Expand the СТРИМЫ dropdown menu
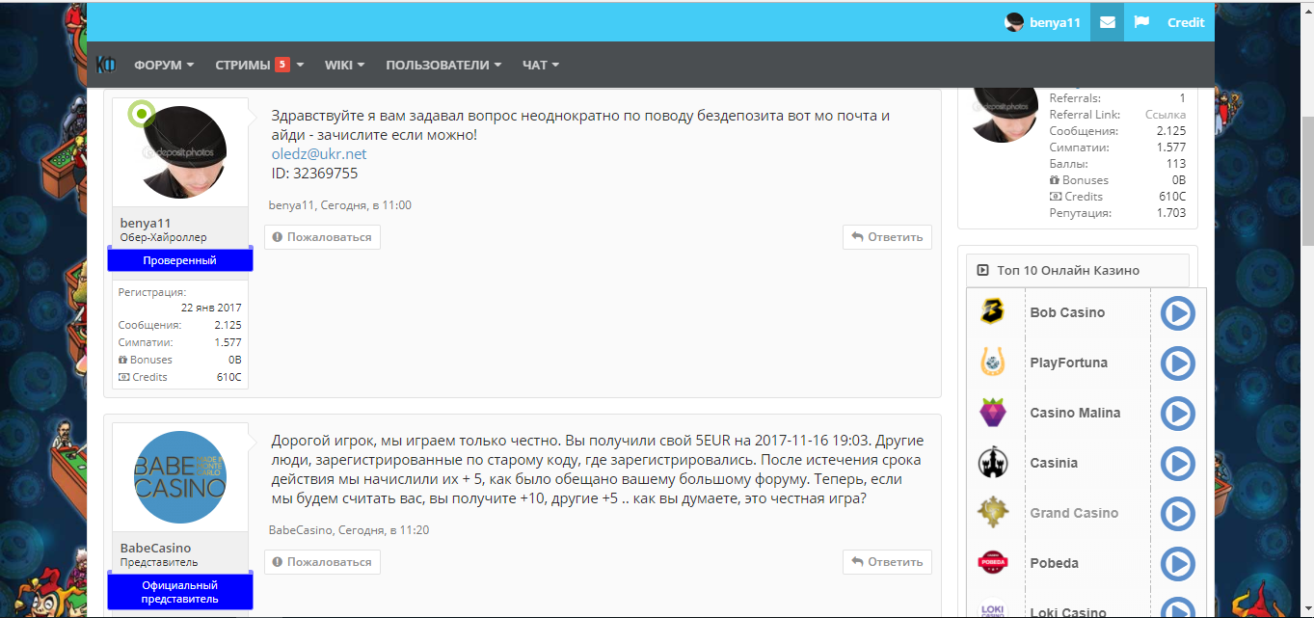The width and height of the screenshot is (1314, 618). (259, 66)
